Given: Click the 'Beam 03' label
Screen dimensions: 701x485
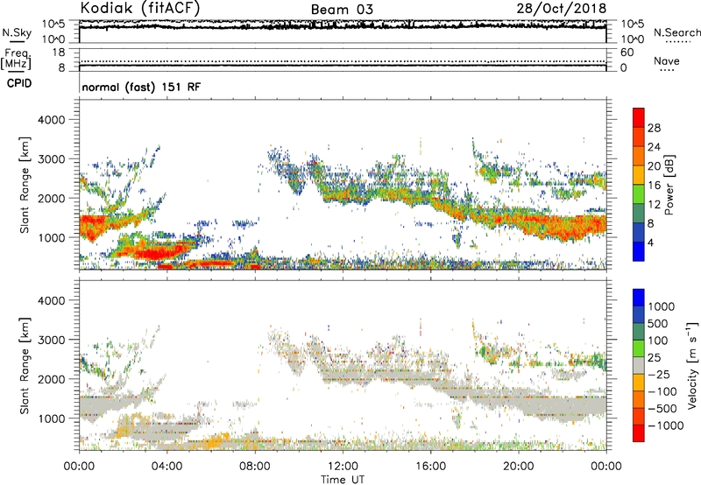Looking at the screenshot, I should pyautogui.click(x=342, y=10).
